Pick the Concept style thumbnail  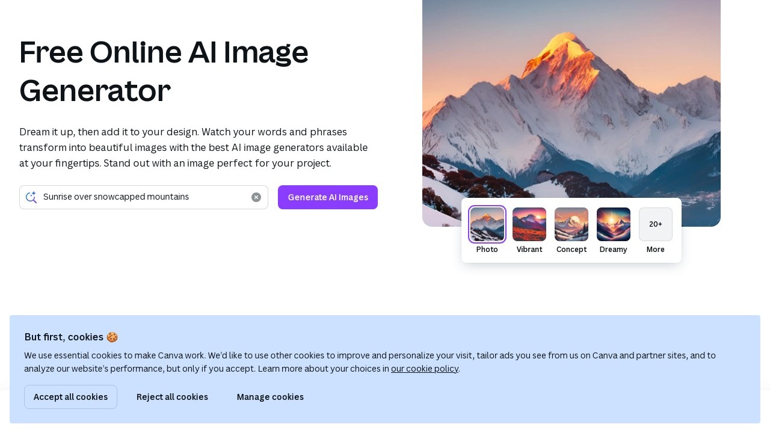[x=571, y=224]
